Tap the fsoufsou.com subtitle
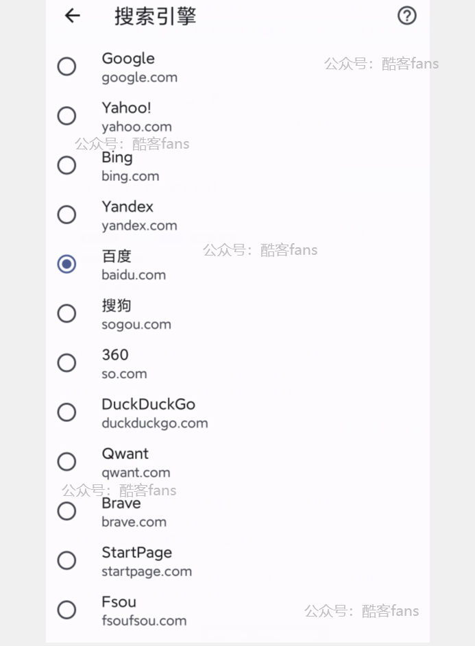Screen dimensions: 475x646 click(144, 621)
